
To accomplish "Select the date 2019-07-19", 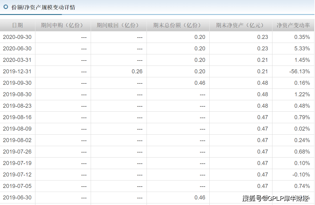I will click(17, 163).
